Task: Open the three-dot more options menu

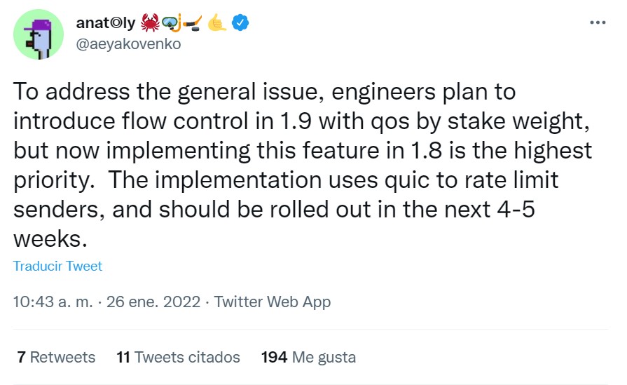Action: pyautogui.click(x=598, y=23)
